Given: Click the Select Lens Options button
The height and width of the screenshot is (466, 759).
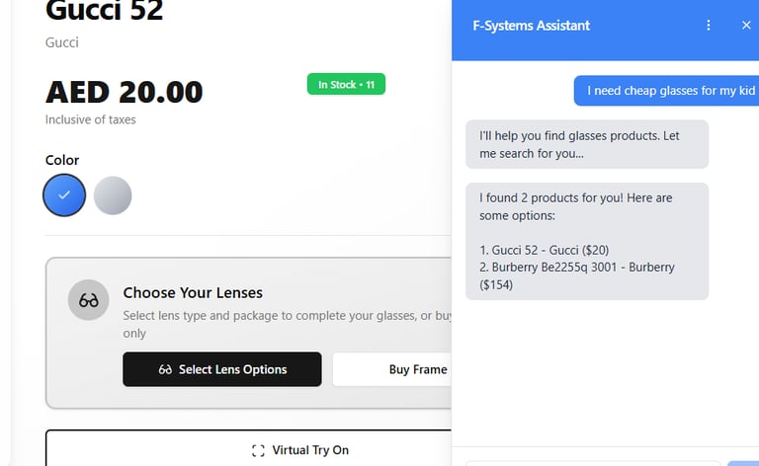Looking at the screenshot, I should pos(222,369).
